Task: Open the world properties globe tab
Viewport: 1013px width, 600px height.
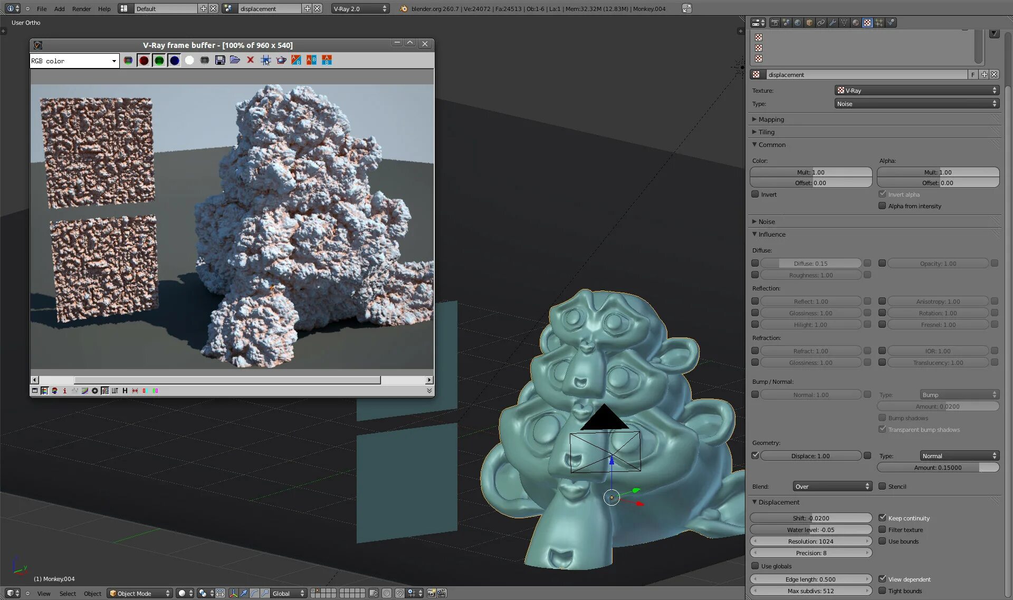Action: pos(798,23)
